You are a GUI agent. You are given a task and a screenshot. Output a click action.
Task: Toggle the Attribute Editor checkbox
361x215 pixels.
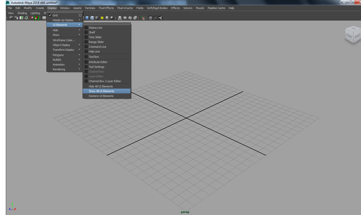point(98,62)
